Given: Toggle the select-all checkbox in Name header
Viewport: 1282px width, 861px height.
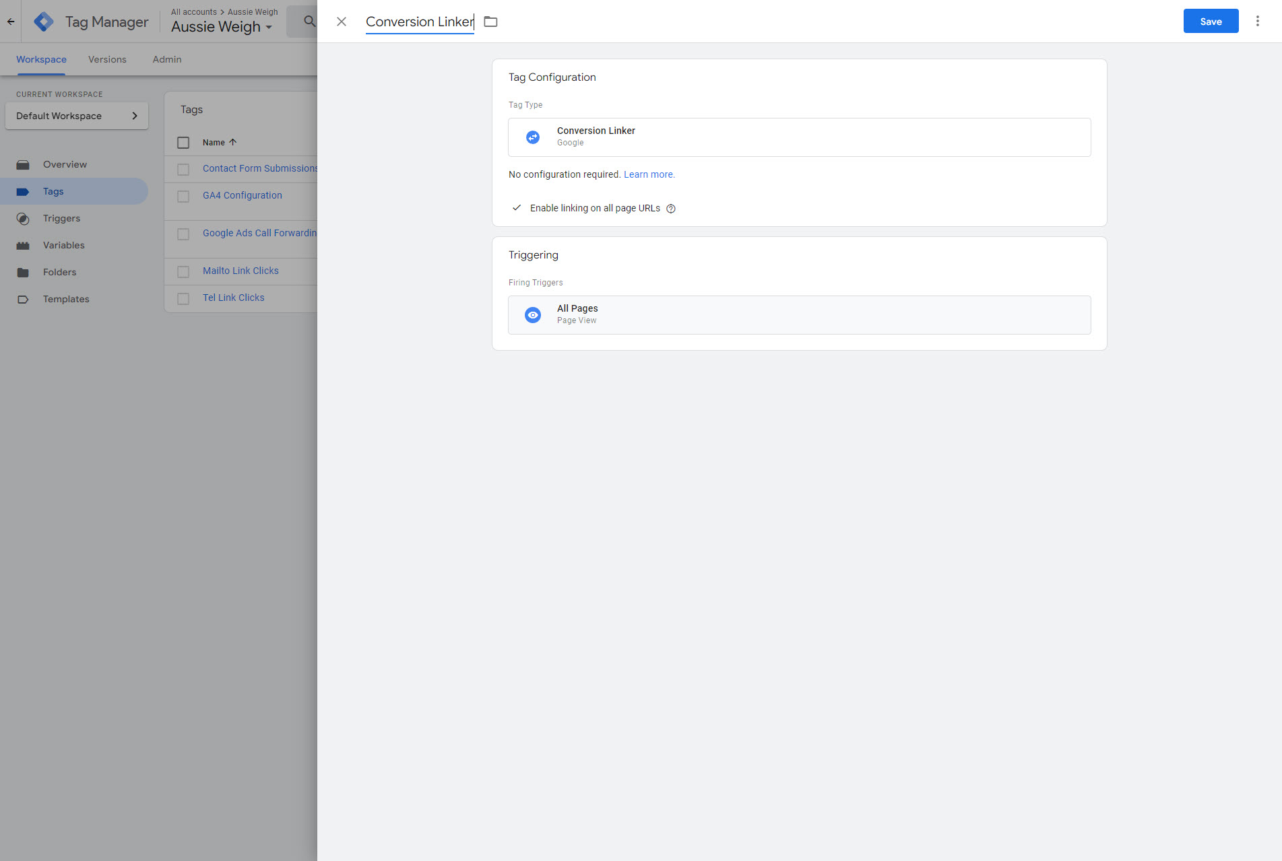Looking at the screenshot, I should pos(183,143).
